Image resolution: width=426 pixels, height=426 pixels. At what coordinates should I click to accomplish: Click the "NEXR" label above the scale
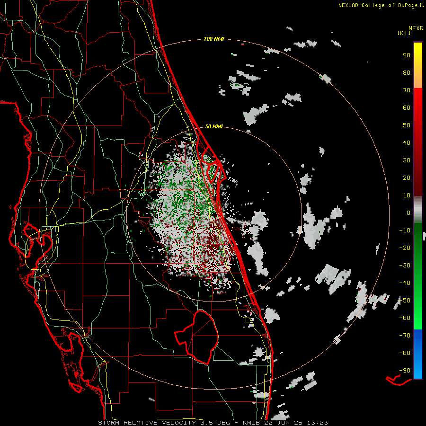tap(416, 28)
